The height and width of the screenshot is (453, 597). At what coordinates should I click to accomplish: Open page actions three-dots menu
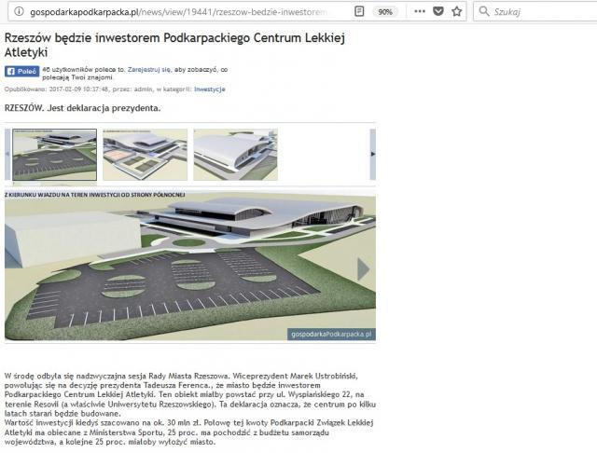coord(416,11)
